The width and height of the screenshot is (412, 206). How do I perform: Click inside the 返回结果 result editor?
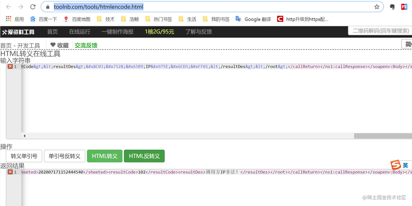click(x=216, y=187)
